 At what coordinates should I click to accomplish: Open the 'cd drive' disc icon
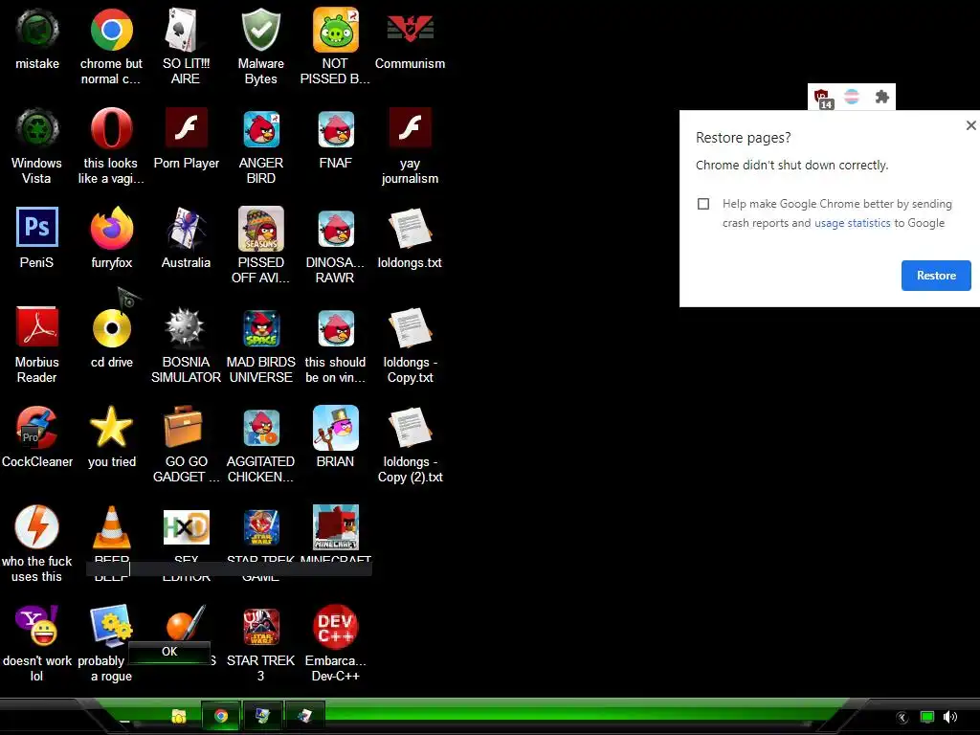(111, 327)
